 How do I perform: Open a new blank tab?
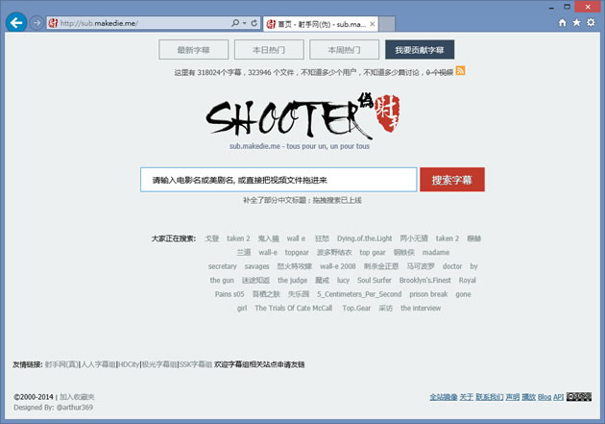pos(387,24)
